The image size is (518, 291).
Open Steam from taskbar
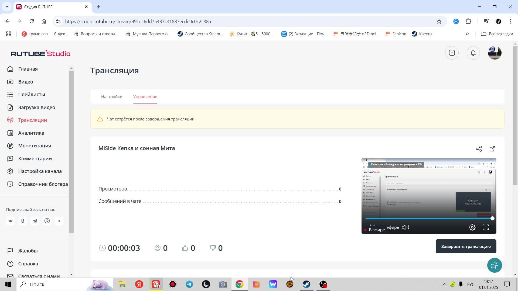306,285
